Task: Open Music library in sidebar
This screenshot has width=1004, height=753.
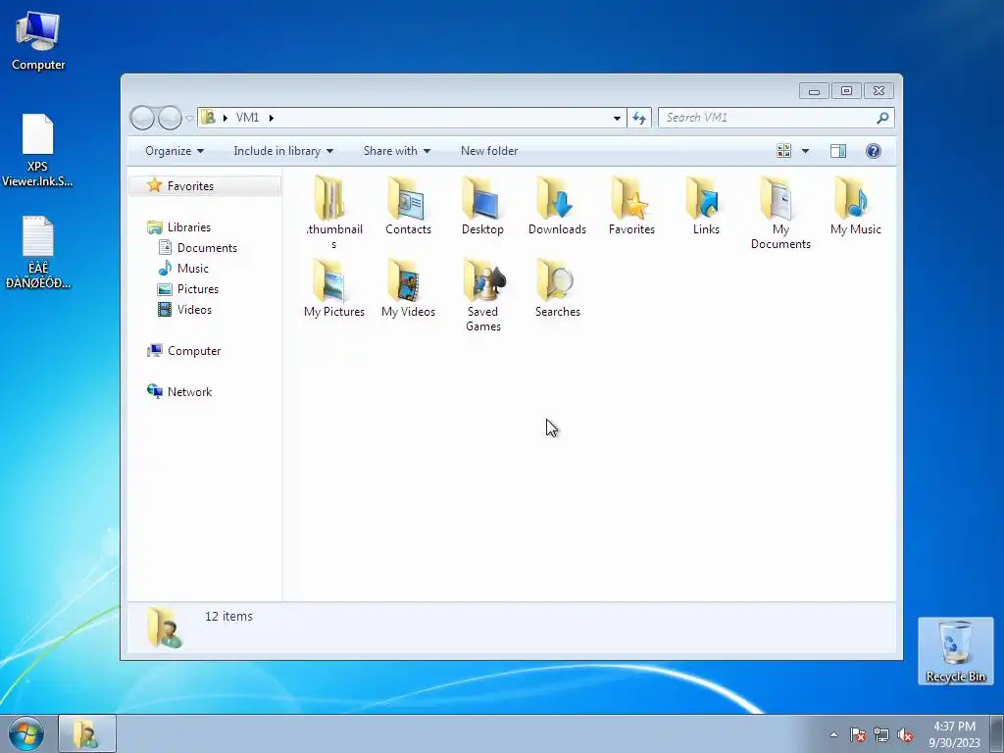Action: [x=193, y=269]
